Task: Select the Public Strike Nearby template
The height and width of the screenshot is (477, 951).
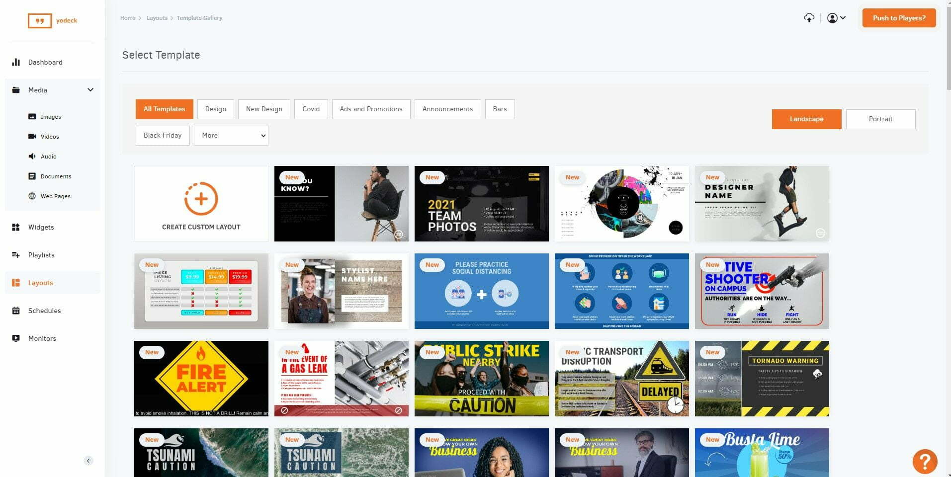Action: (x=482, y=379)
